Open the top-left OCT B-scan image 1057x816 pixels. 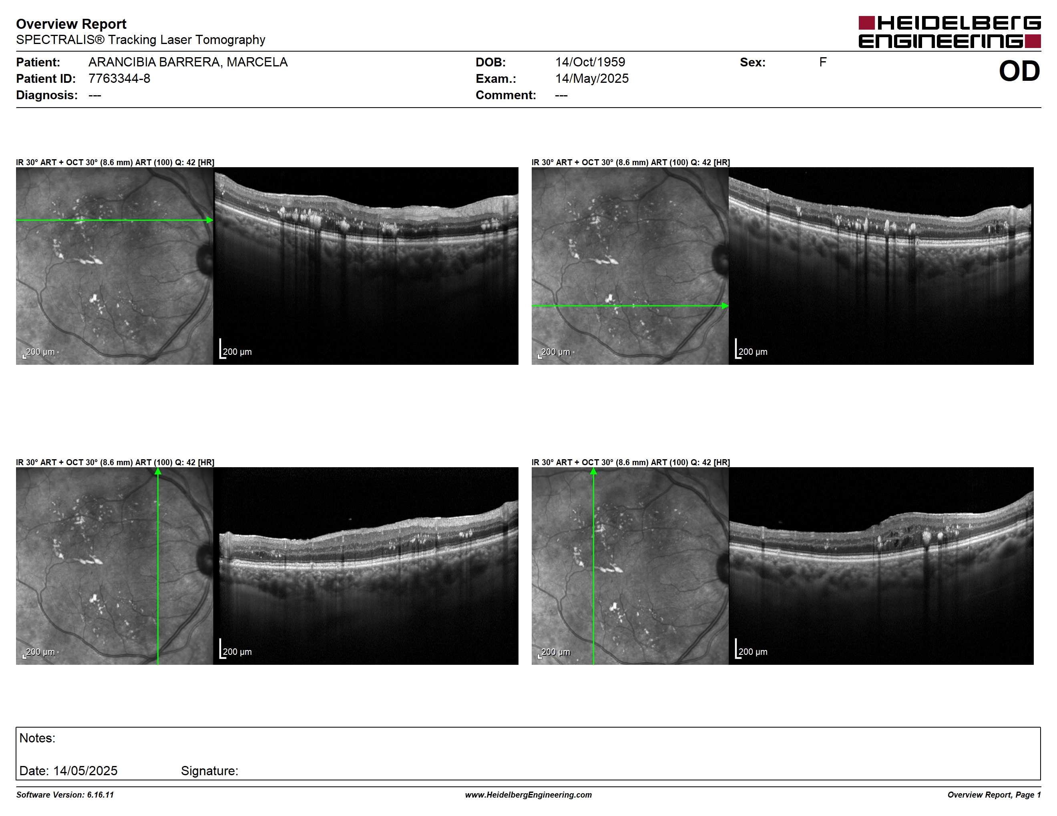tap(366, 266)
